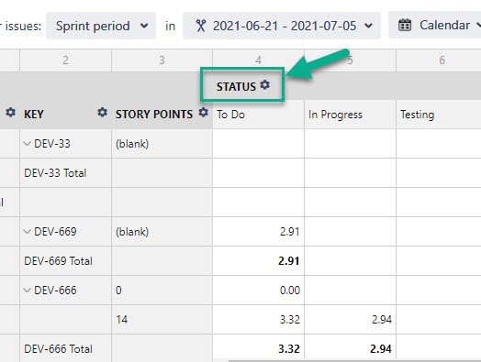Collapse the DEV-669 row
481x362 pixels.
pyautogui.click(x=28, y=232)
